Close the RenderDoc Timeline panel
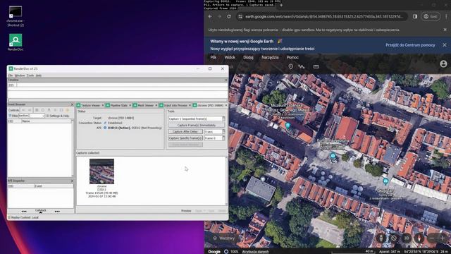This screenshot has height=254, width=451. (225, 80)
